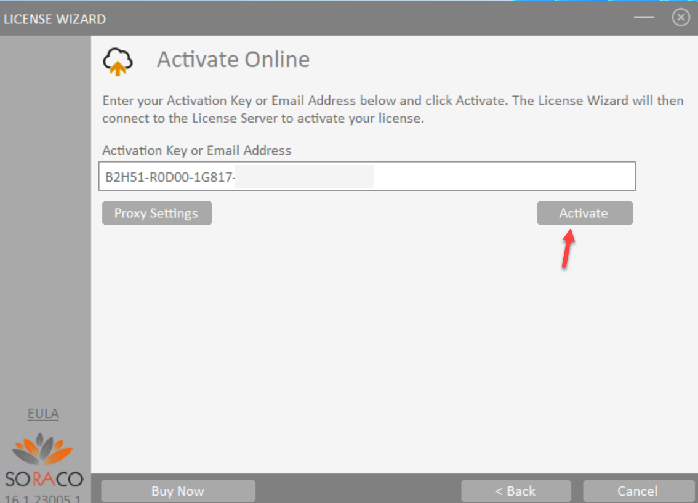This screenshot has width=698, height=503.
Task: Click the Buy Now button
Action: [178, 491]
